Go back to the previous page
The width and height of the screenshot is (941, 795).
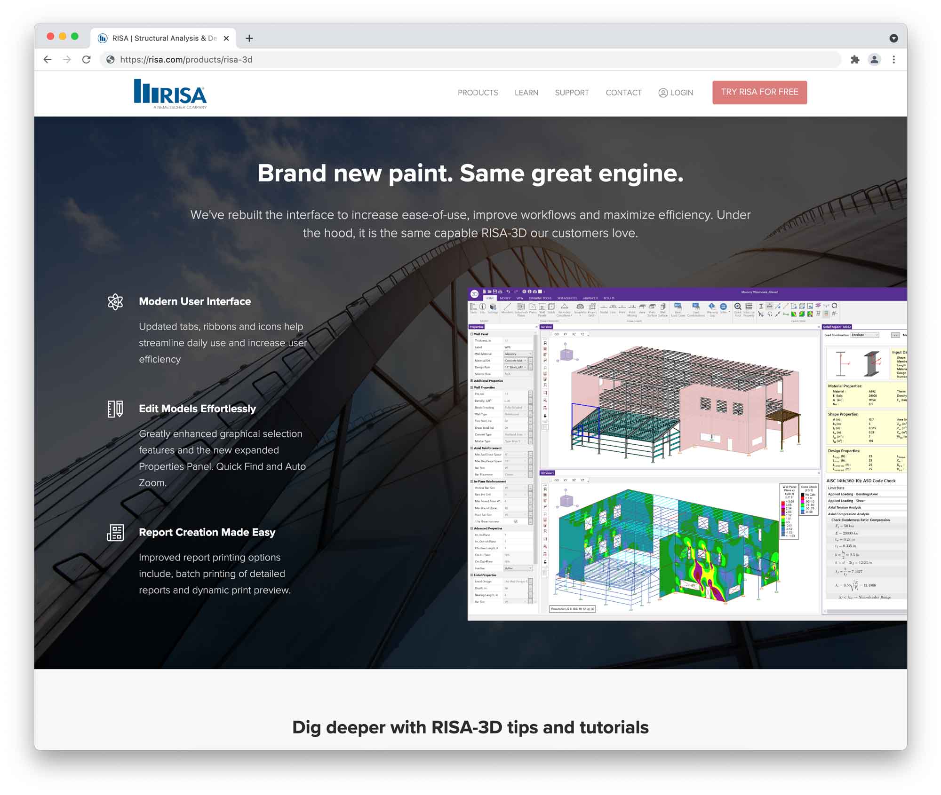(48, 59)
